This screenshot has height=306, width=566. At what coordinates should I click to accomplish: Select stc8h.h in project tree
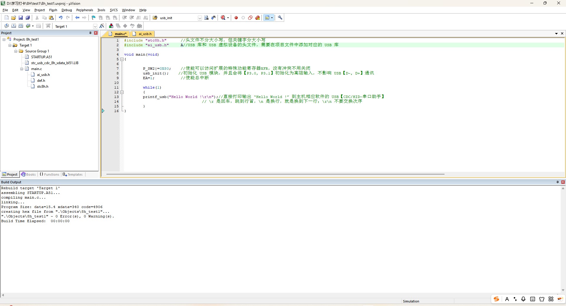(42, 87)
